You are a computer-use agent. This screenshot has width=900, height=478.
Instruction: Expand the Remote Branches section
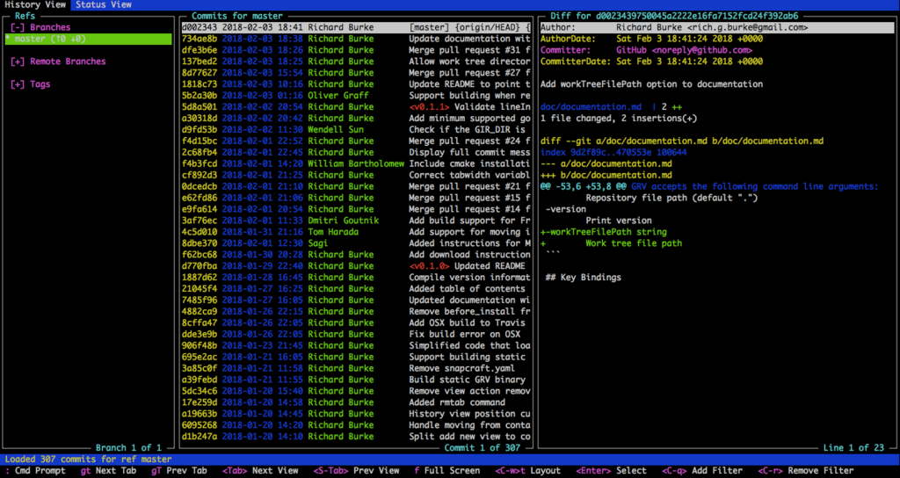point(58,62)
